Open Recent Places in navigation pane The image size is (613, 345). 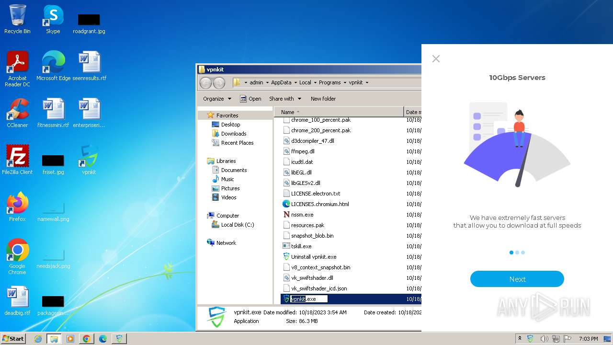[237, 143]
